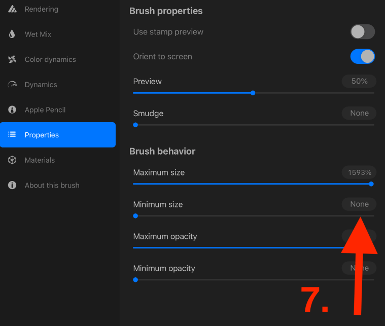Click the Apple Pencil tip icon
Image resolution: width=385 pixels, height=326 pixels.
(12, 110)
